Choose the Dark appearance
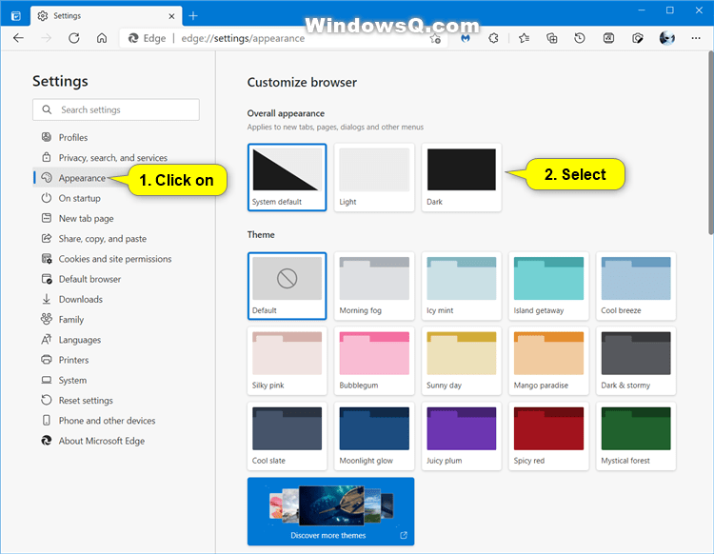Image resolution: width=714 pixels, height=554 pixels. click(x=462, y=178)
